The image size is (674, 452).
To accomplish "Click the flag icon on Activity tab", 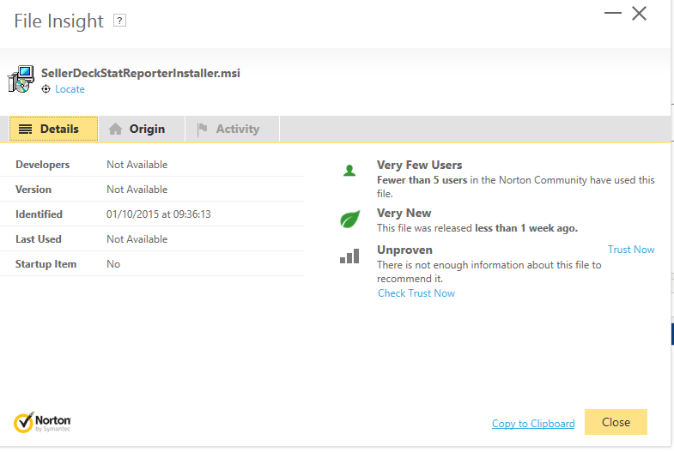I will click(x=203, y=130).
